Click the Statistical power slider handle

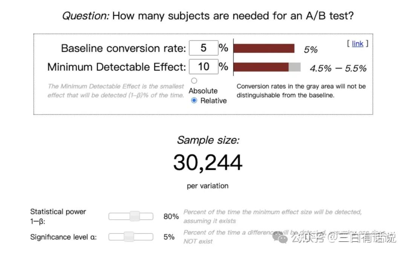point(135,216)
